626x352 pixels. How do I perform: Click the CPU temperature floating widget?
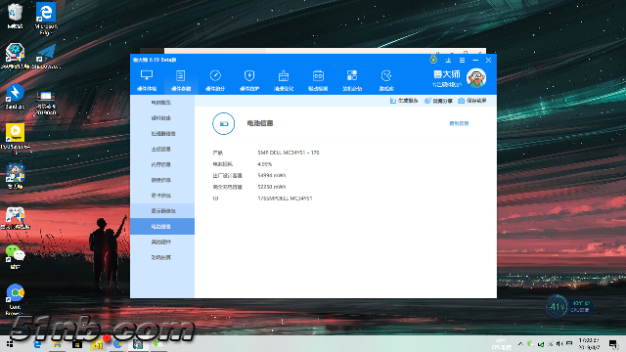pos(569,306)
